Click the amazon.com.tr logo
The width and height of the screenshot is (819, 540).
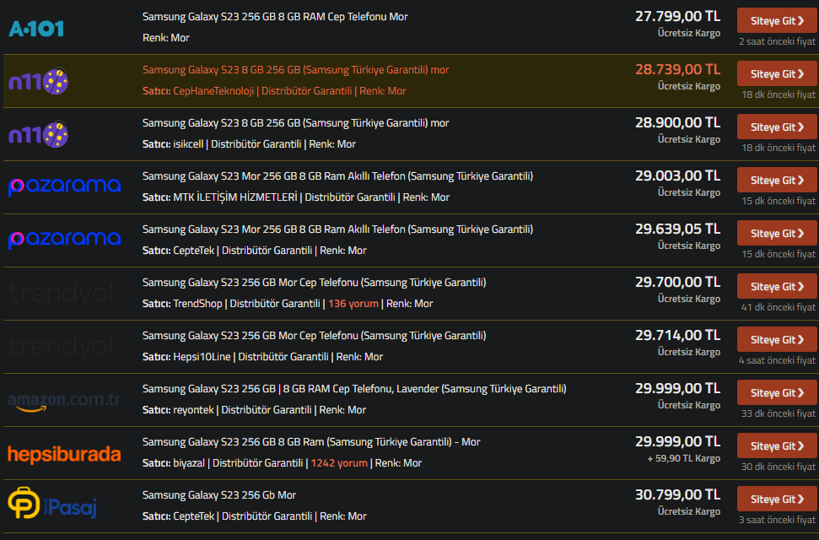tap(64, 401)
